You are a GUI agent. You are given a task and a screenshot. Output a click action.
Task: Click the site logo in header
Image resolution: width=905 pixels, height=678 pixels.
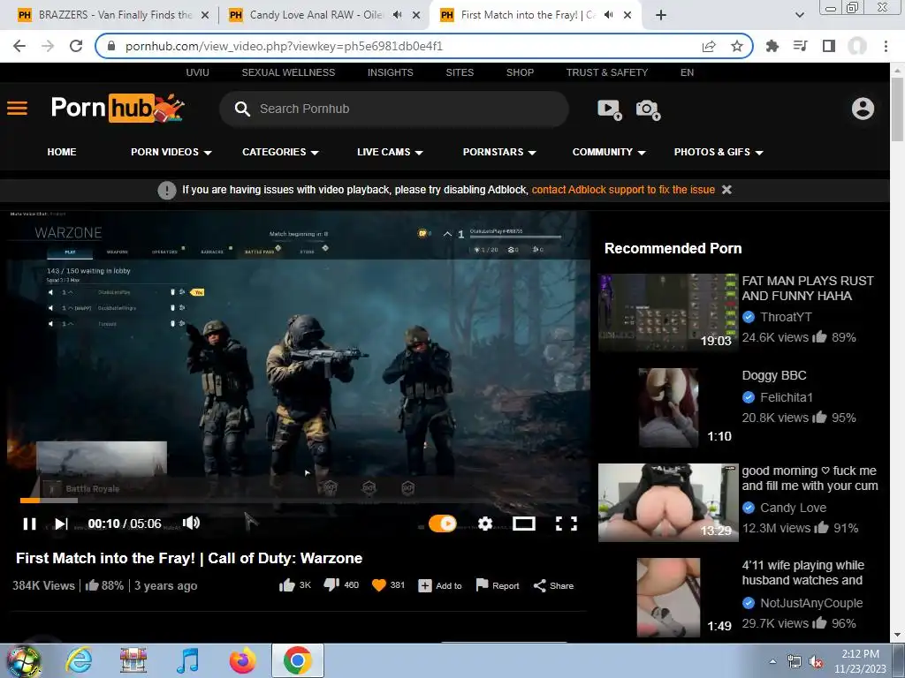pos(118,108)
